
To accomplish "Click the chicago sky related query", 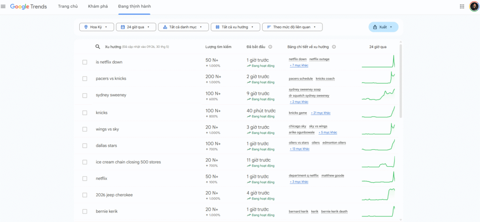I will [x=297, y=126].
